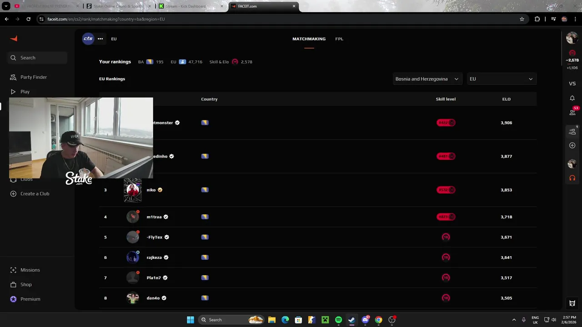Image resolution: width=582 pixels, height=327 pixels.
Task: Click the EU label beside the CS2 logo
Action: click(114, 39)
